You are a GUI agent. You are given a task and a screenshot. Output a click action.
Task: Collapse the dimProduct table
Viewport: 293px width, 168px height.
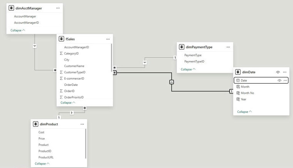[42, 164]
